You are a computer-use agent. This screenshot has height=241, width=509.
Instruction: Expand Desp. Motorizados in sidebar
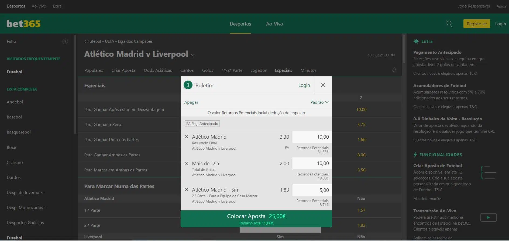tap(27, 207)
